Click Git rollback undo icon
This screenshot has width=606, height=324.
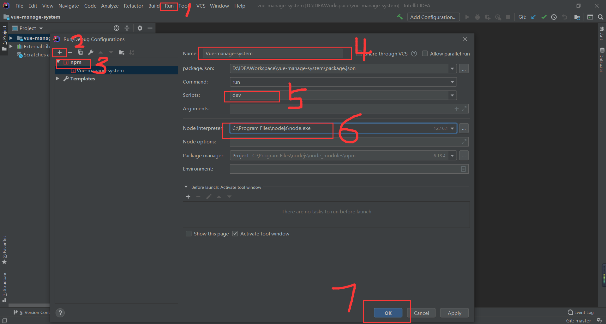pyautogui.click(x=565, y=17)
